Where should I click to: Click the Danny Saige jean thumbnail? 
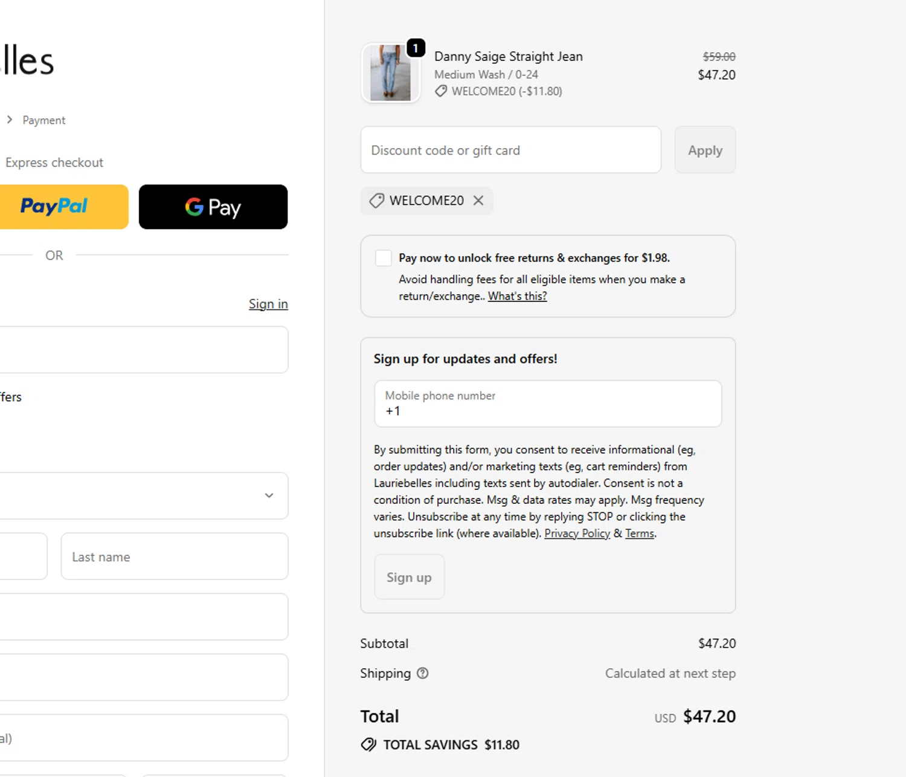[x=390, y=73]
